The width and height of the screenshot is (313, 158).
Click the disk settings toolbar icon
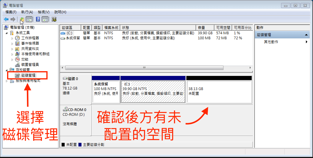(x=54, y=19)
